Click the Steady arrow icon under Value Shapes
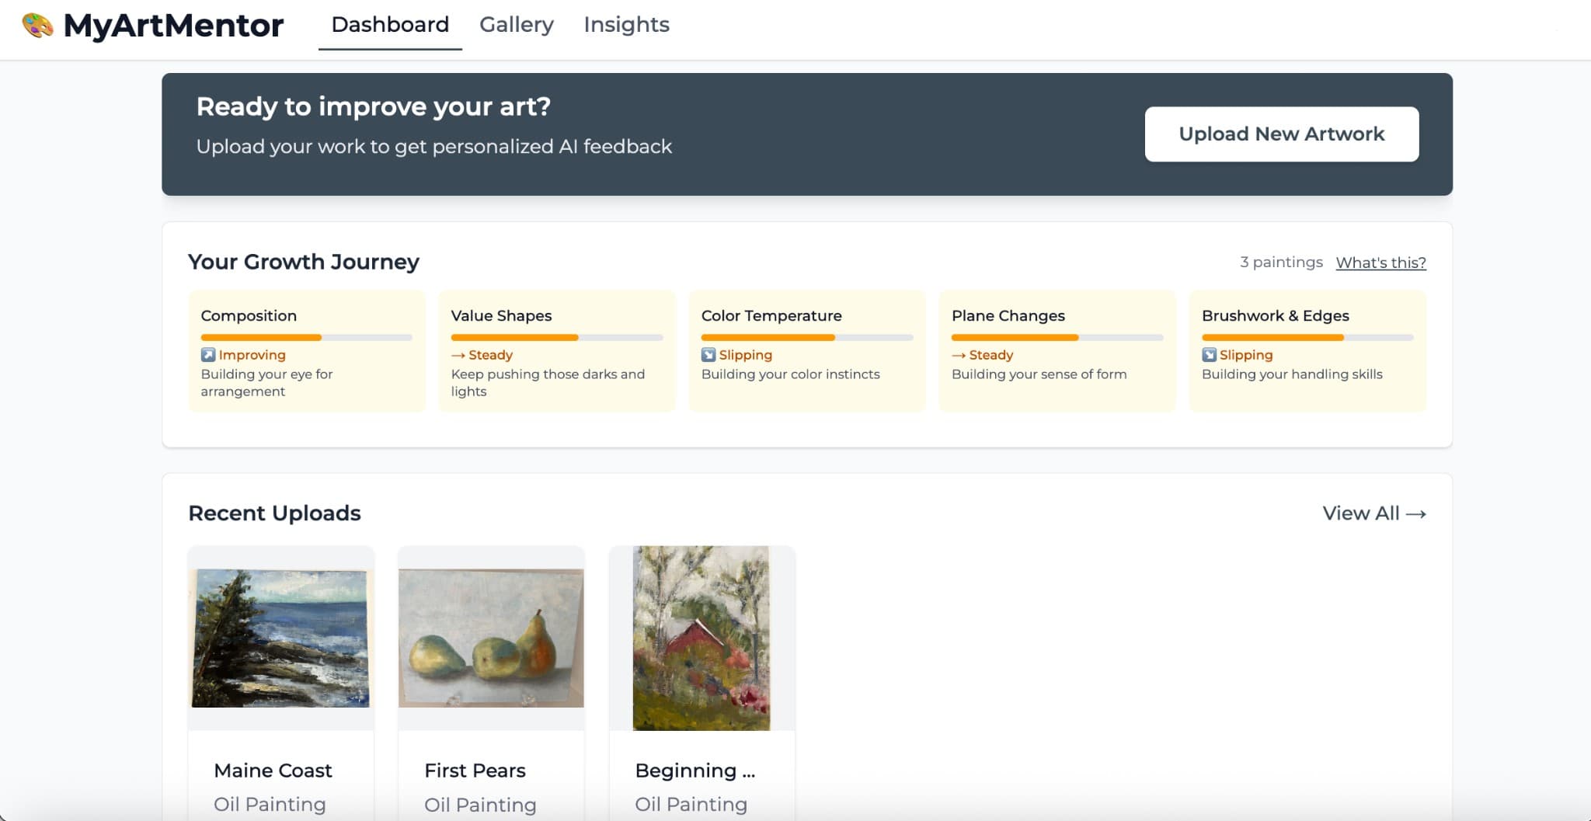The width and height of the screenshot is (1591, 821). [x=458, y=355]
